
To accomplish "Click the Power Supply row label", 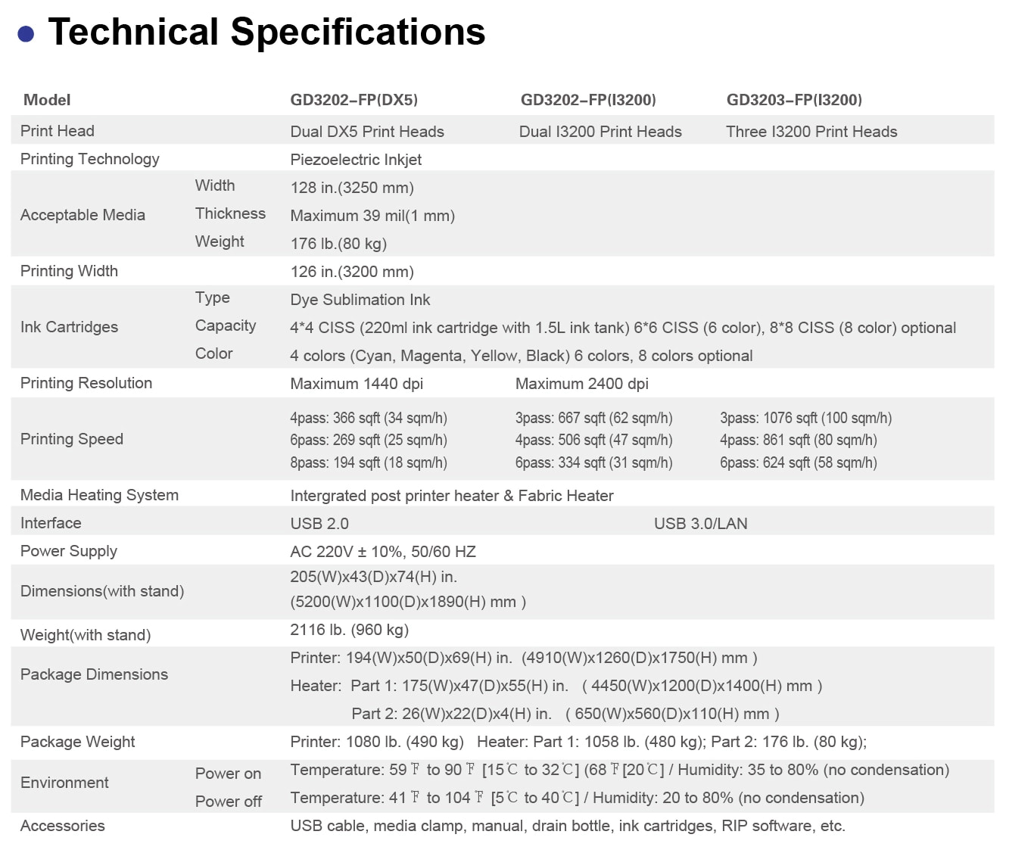I will 69,551.
